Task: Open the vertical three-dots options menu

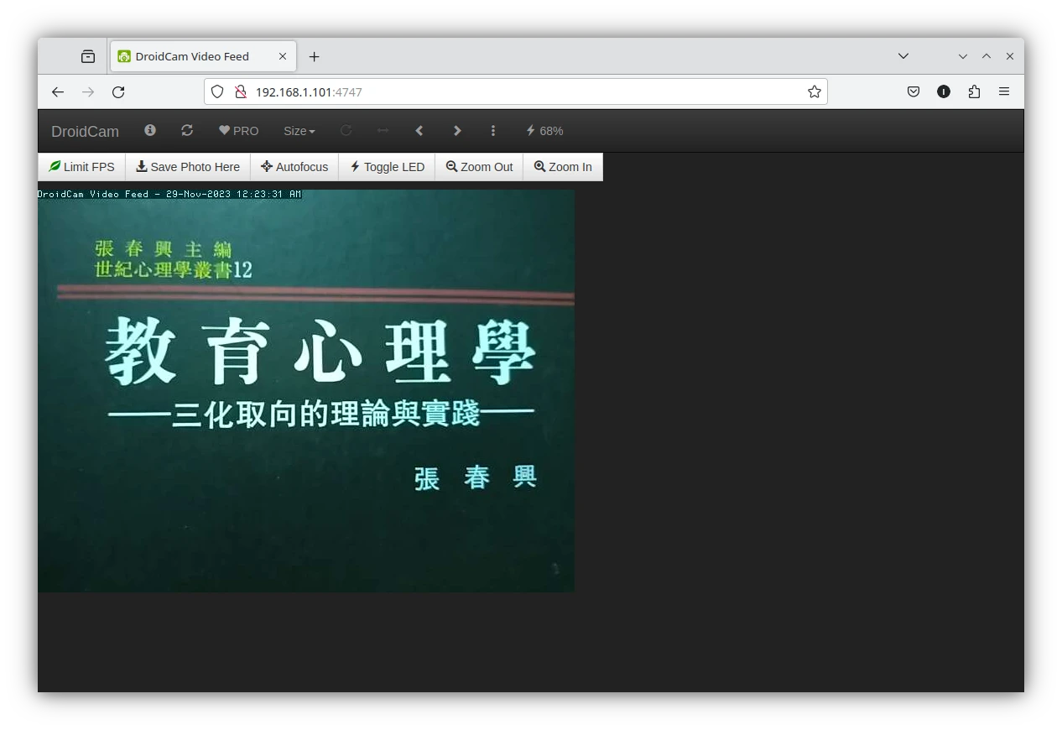Action: point(493,130)
